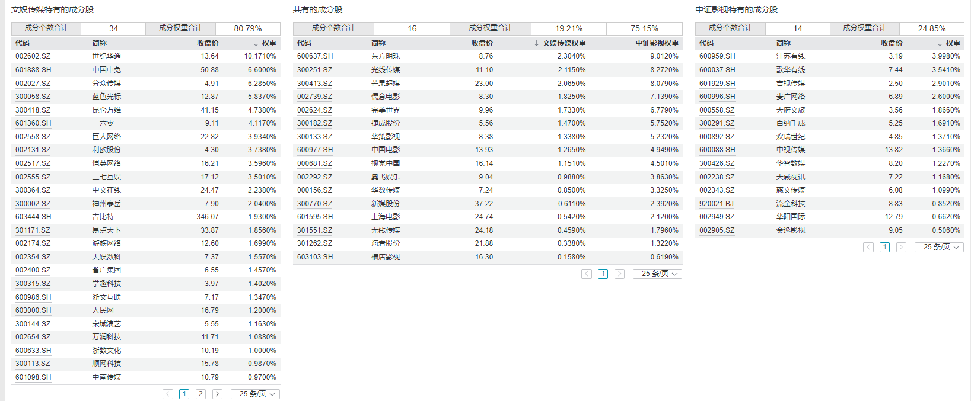Viewport: 971px width, 401px height.
Task: Select the 3.9980% weight cell
Action: pyautogui.click(x=946, y=56)
